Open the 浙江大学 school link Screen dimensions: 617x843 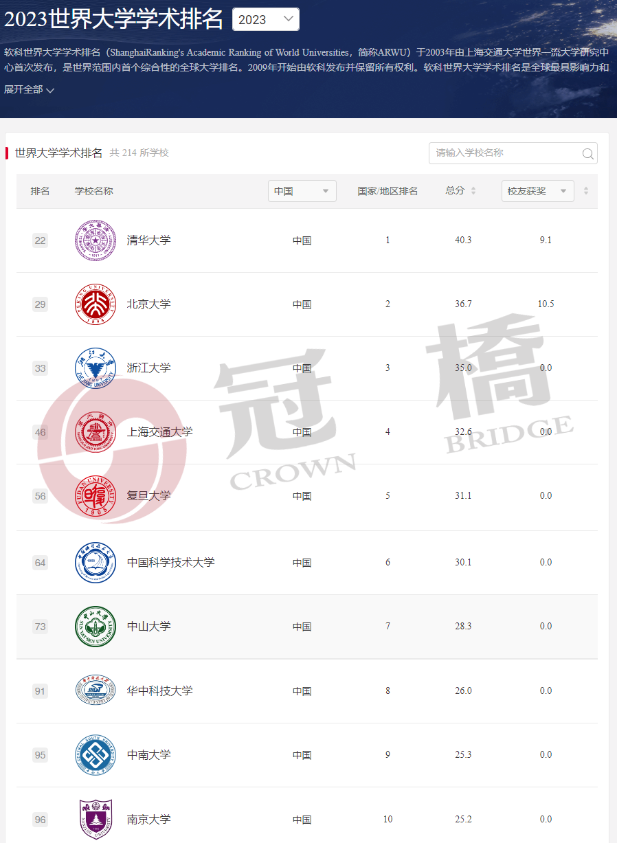tap(149, 368)
